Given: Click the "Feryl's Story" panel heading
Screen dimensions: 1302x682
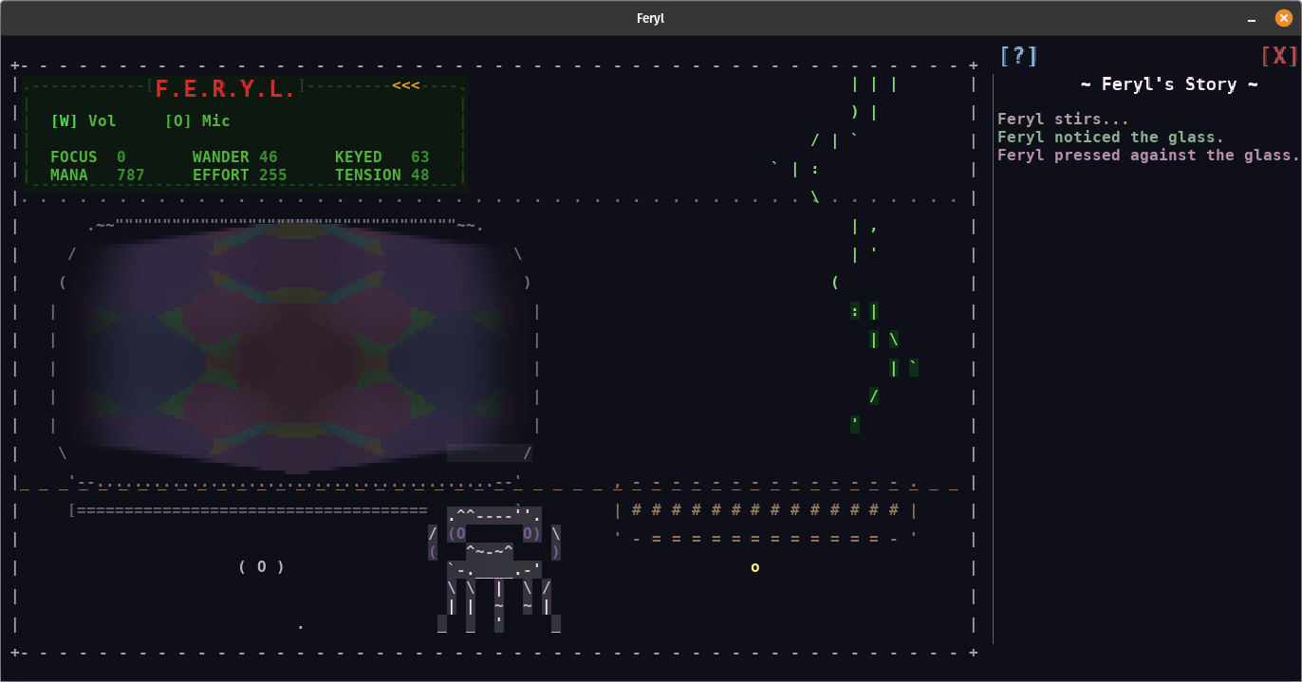Looking at the screenshot, I should (1169, 84).
